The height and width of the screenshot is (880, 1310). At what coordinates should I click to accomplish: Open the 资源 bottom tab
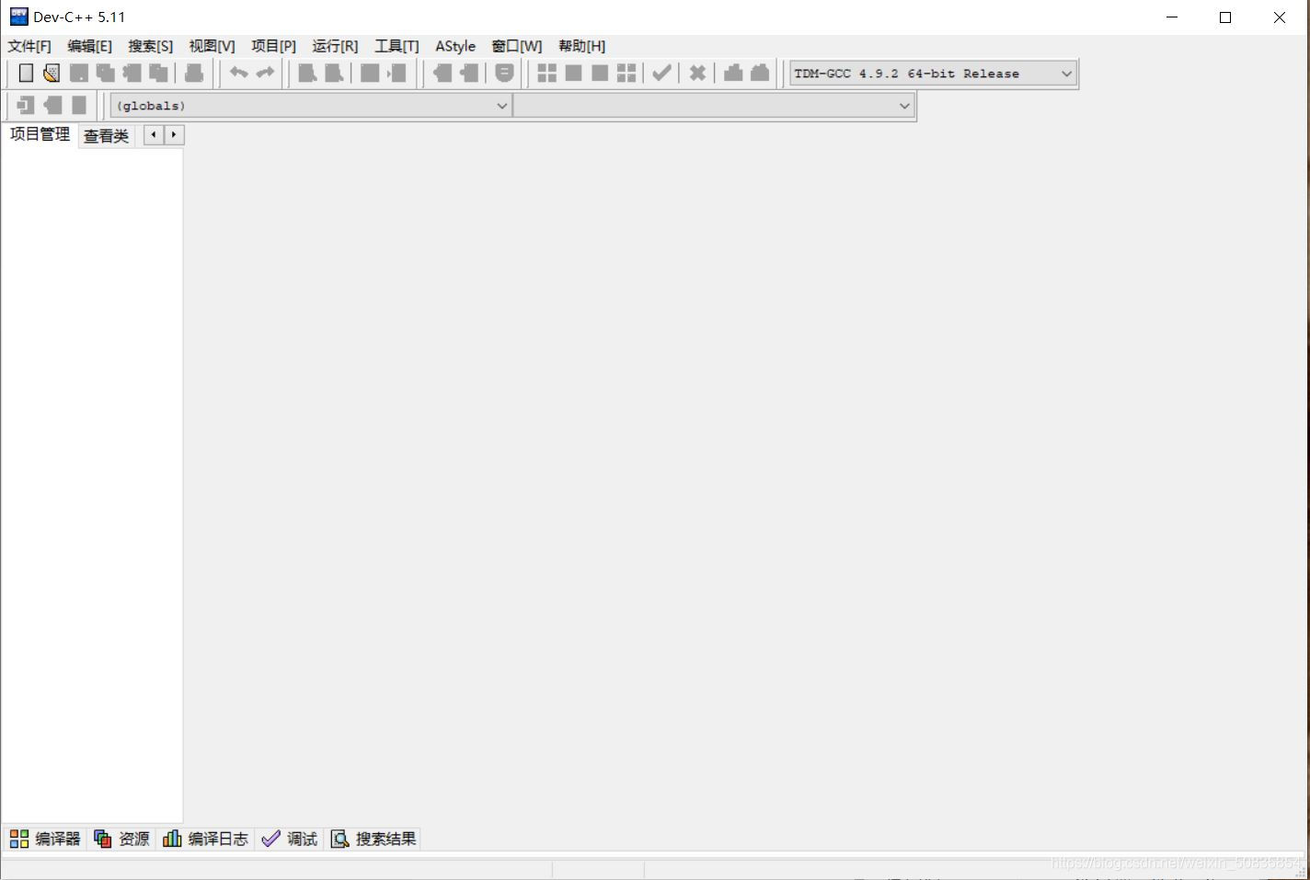(x=121, y=839)
